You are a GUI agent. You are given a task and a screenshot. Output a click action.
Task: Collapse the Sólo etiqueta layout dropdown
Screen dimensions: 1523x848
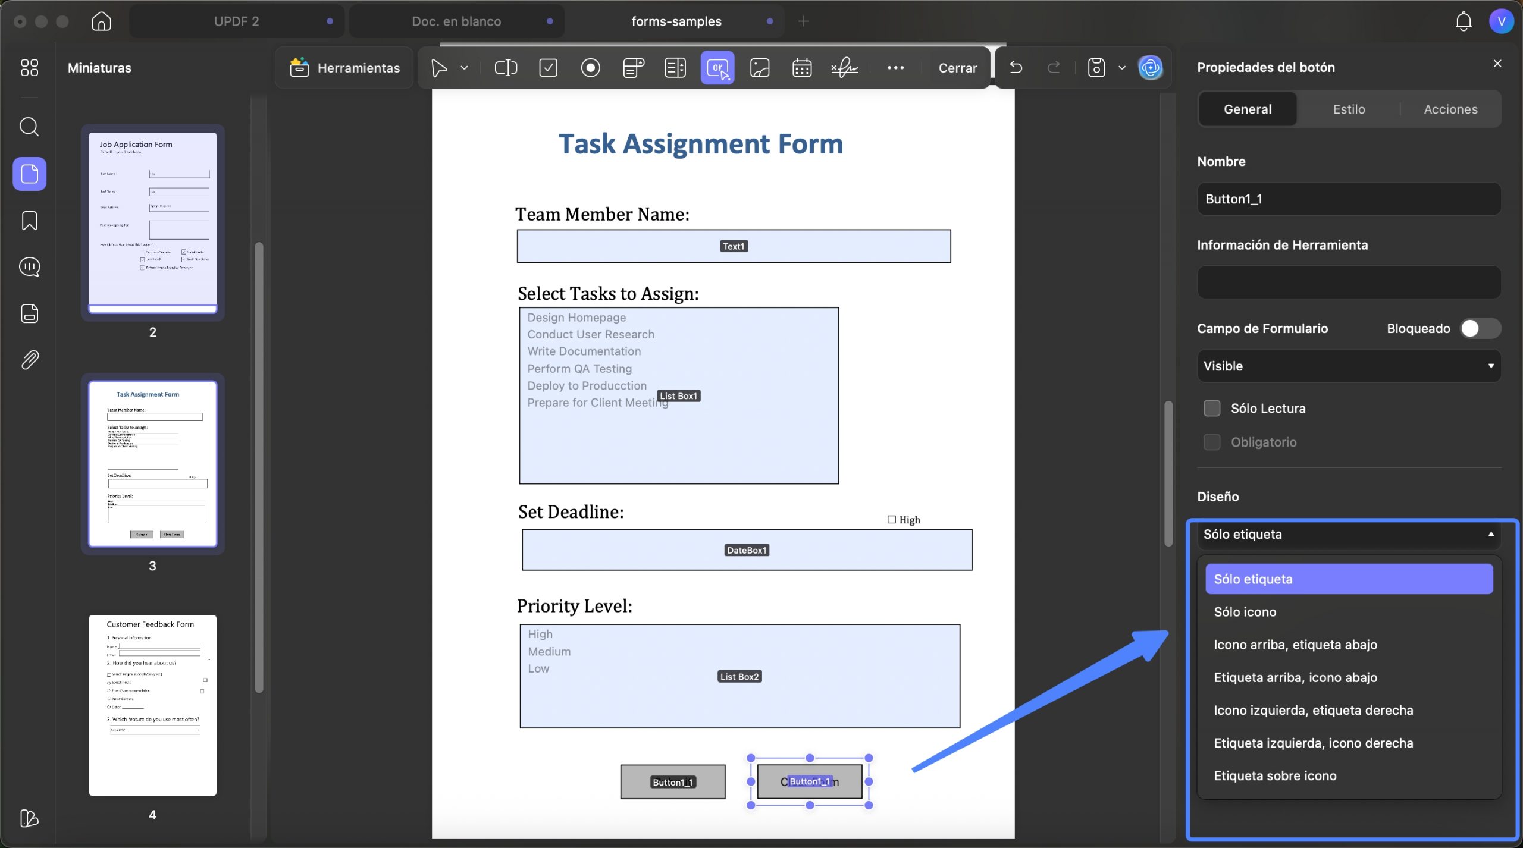click(x=1348, y=534)
